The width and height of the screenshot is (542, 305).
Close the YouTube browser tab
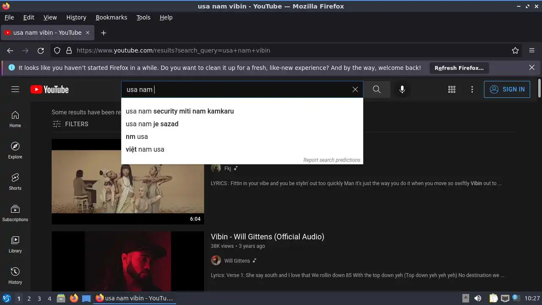(x=88, y=33)
